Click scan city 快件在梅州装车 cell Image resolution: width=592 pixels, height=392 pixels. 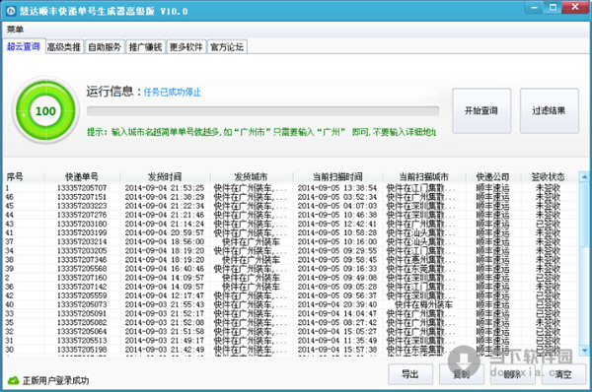(x=423, y=304)
